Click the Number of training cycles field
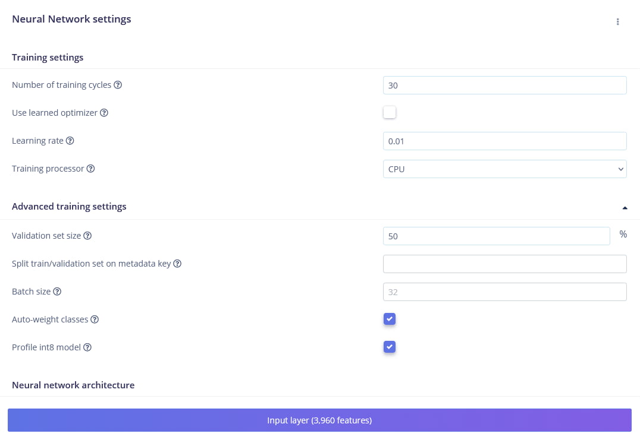 pos(504,86)
